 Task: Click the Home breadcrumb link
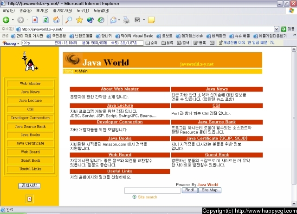[68, 71]
